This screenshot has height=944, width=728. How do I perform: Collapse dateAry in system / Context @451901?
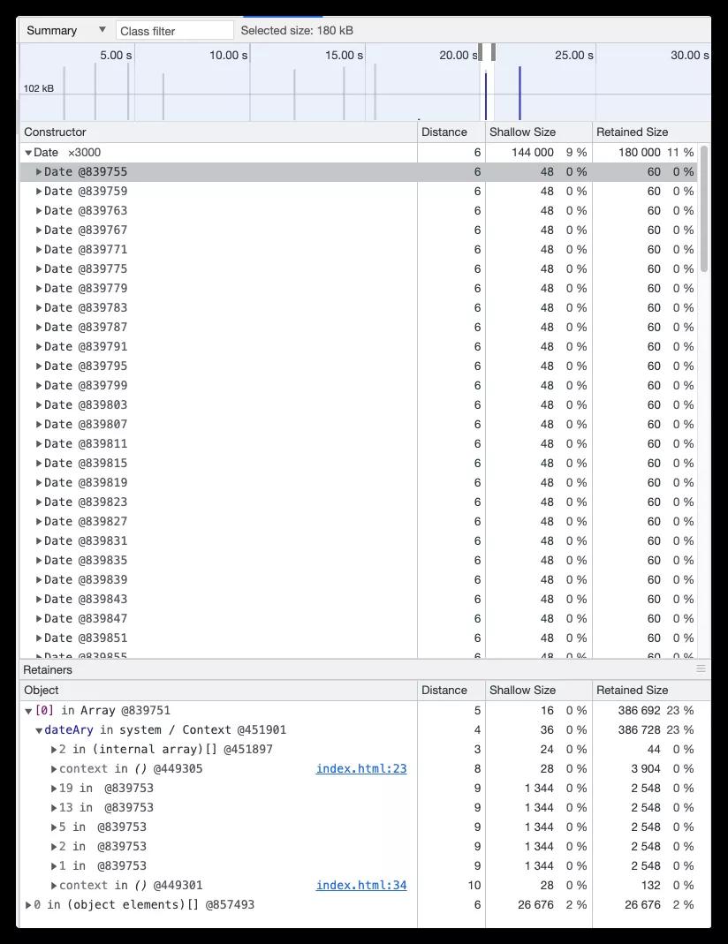tap(39, 731)
